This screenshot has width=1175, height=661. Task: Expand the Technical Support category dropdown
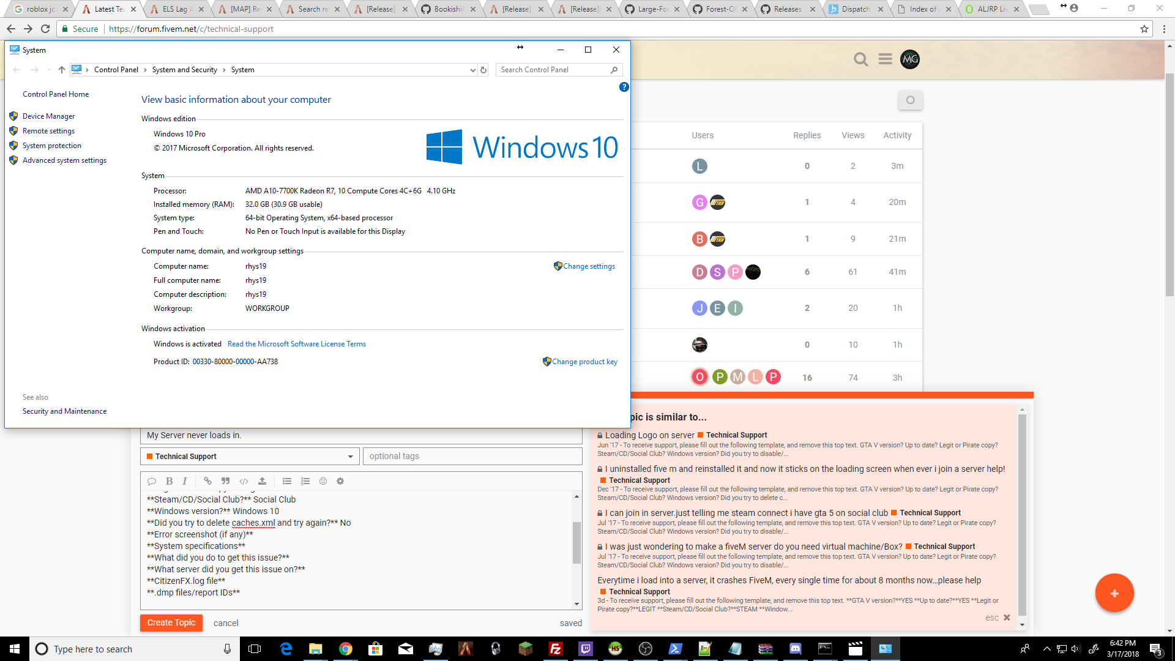click(x=350, y=457)
